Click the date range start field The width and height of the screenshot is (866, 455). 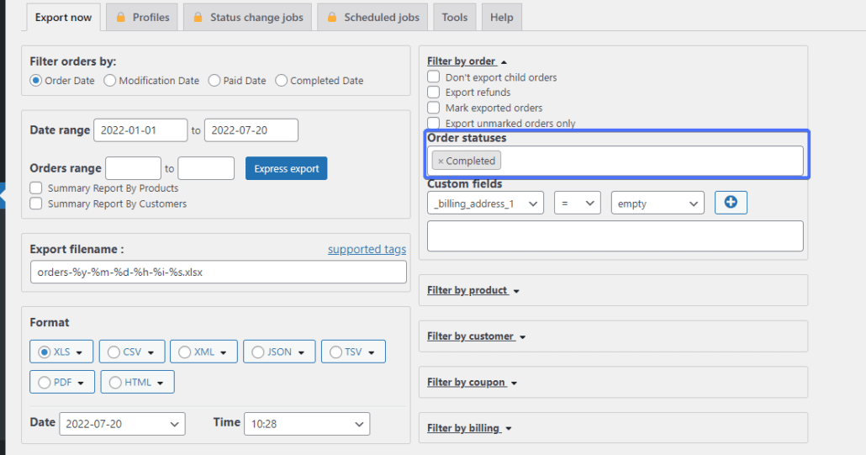click(140, 130)
